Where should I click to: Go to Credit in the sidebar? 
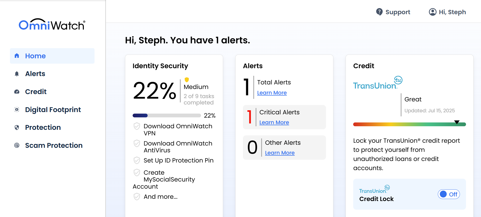coord(52,92)
